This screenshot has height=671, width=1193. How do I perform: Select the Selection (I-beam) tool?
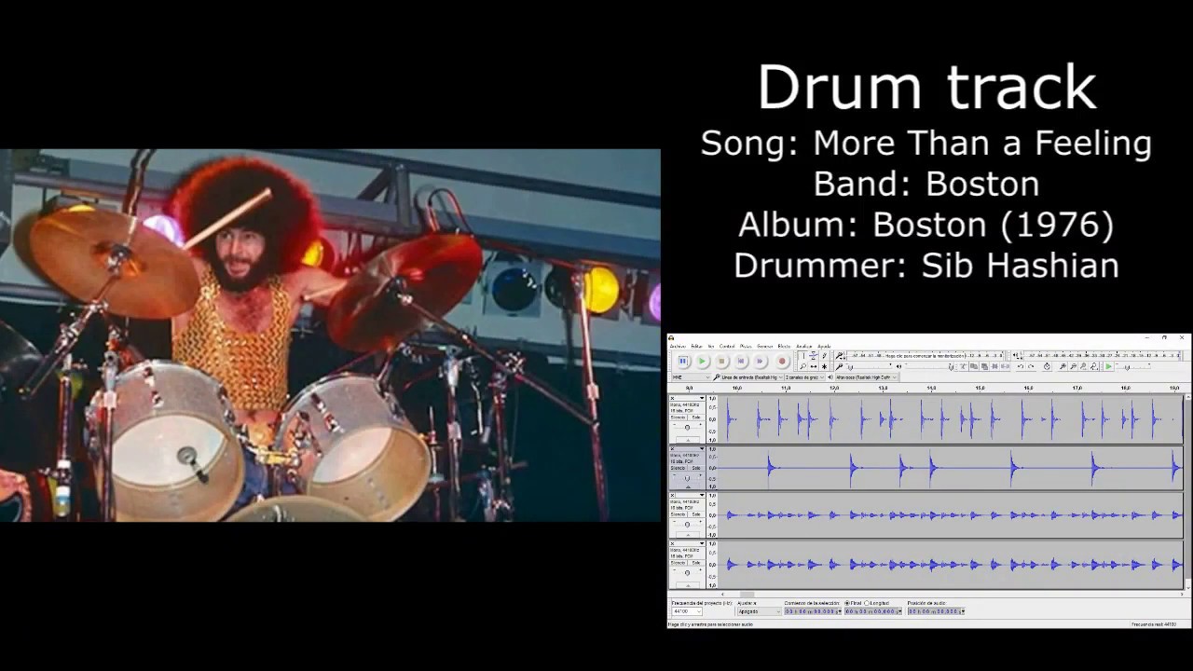coord(803,356)
